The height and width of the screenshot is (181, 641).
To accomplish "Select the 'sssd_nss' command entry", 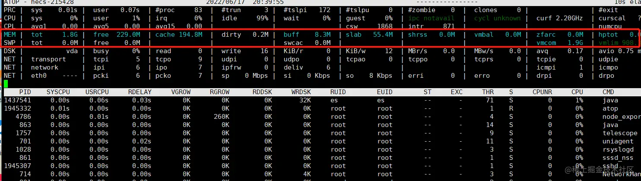I will (x=618, y=158).
